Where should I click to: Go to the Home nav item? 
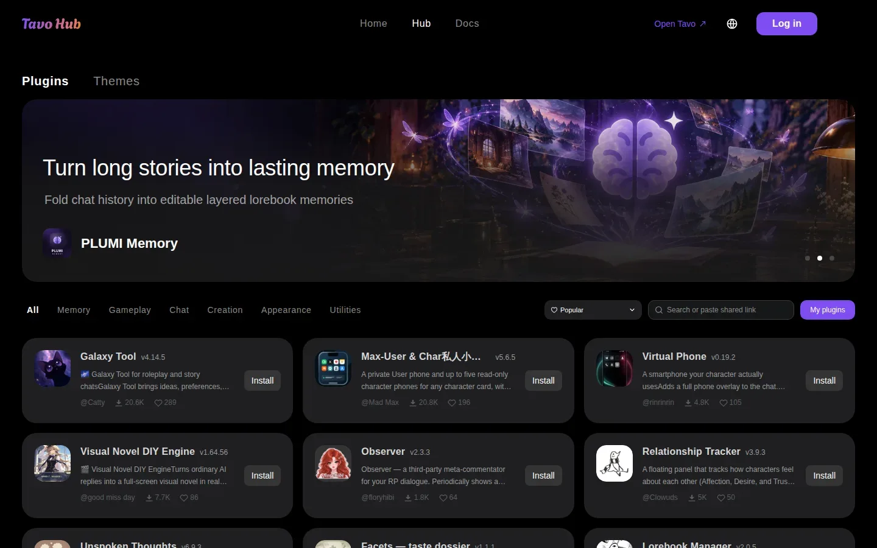373,23
